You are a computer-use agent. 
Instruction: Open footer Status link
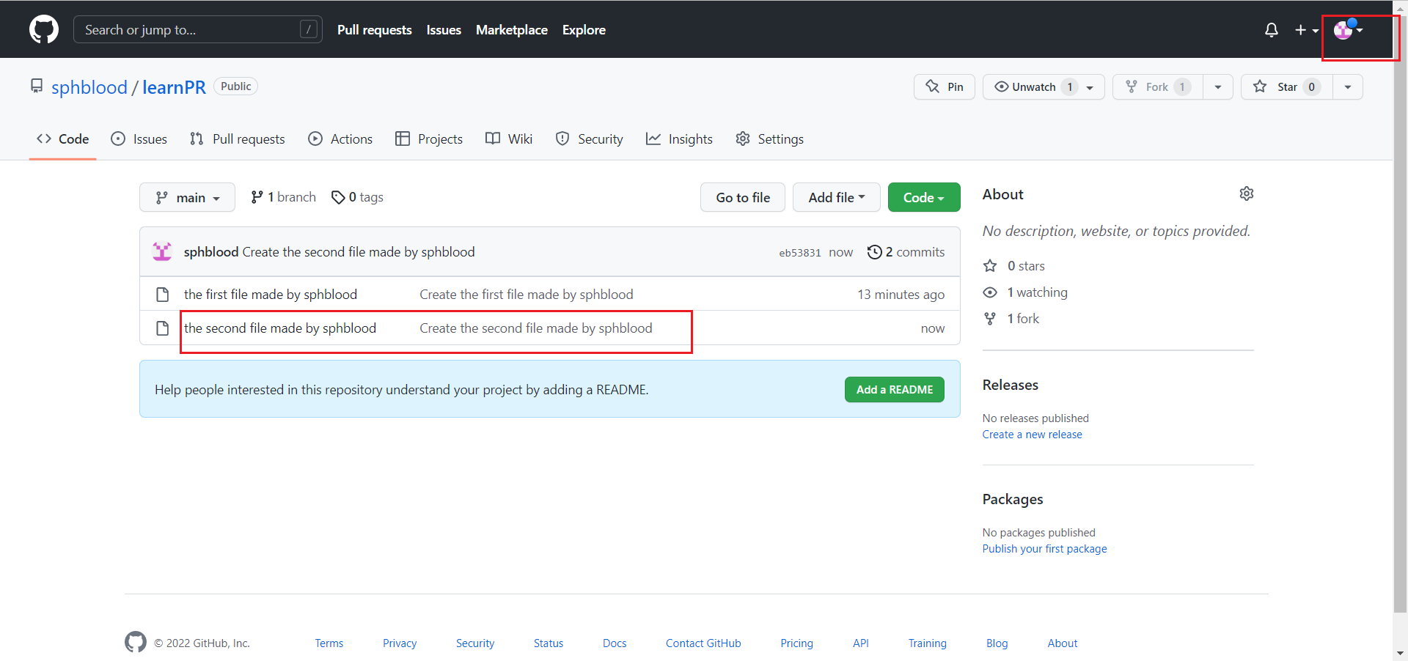pos(549,643)
